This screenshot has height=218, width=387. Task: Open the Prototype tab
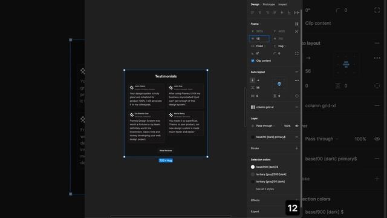[268, 4]
